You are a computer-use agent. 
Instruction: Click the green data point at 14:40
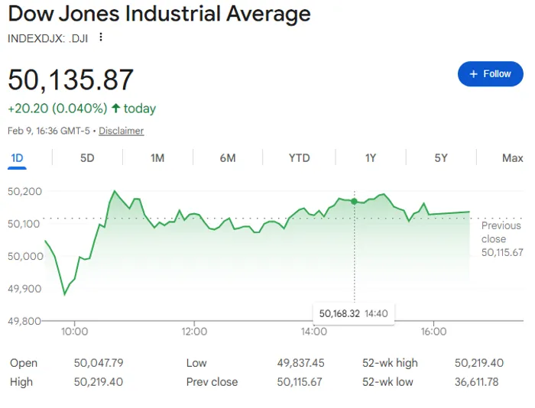(x=354, y=200)
